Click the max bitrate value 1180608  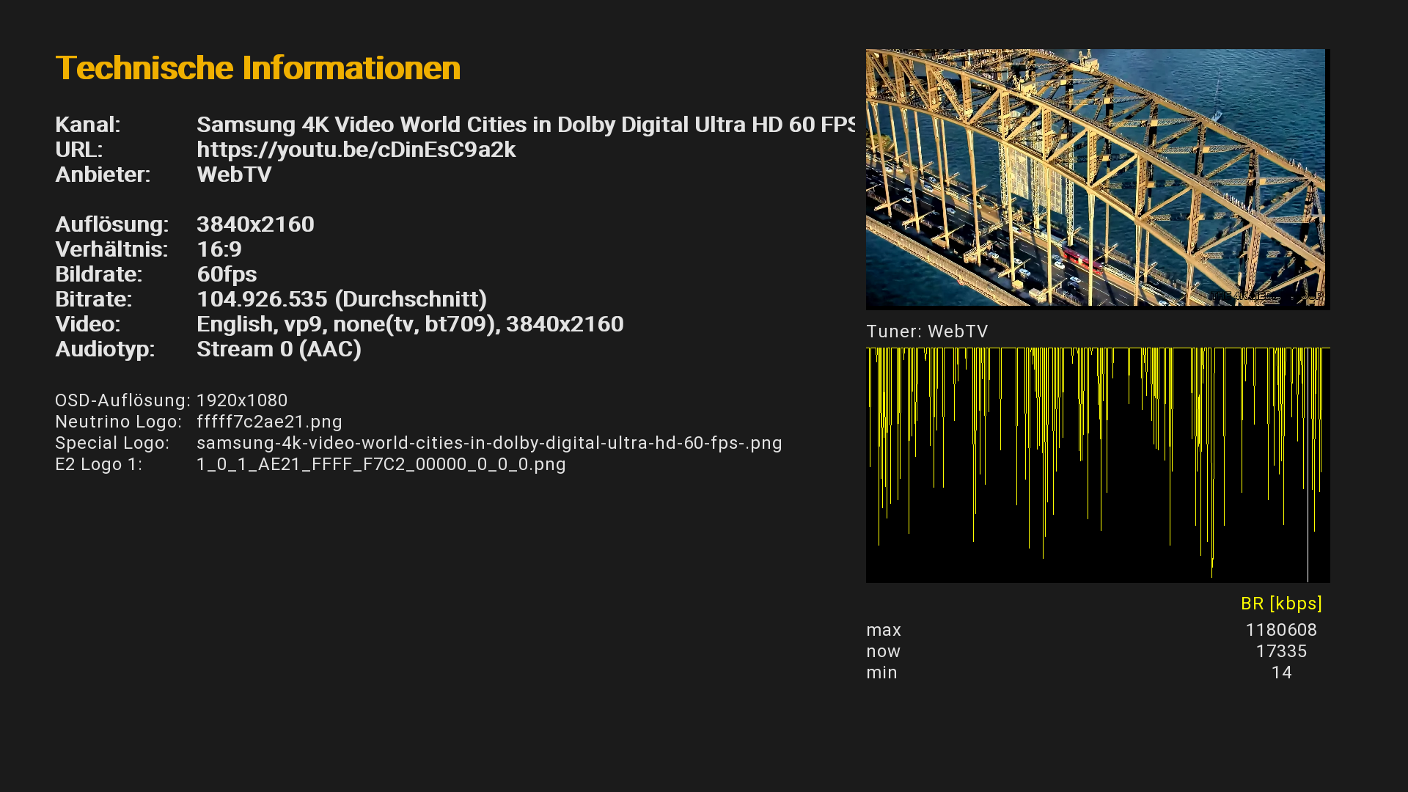click(1280, 630)
